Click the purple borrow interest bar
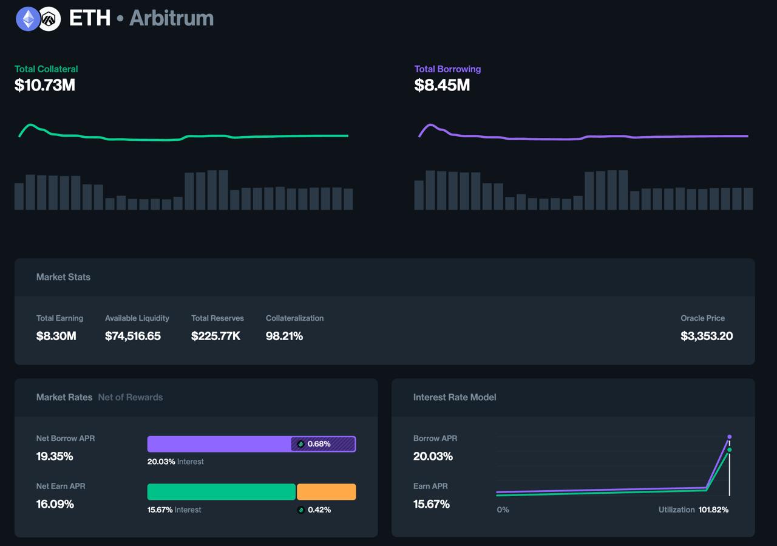The height and width of the screenshot is (546, 777). point(219,444)
